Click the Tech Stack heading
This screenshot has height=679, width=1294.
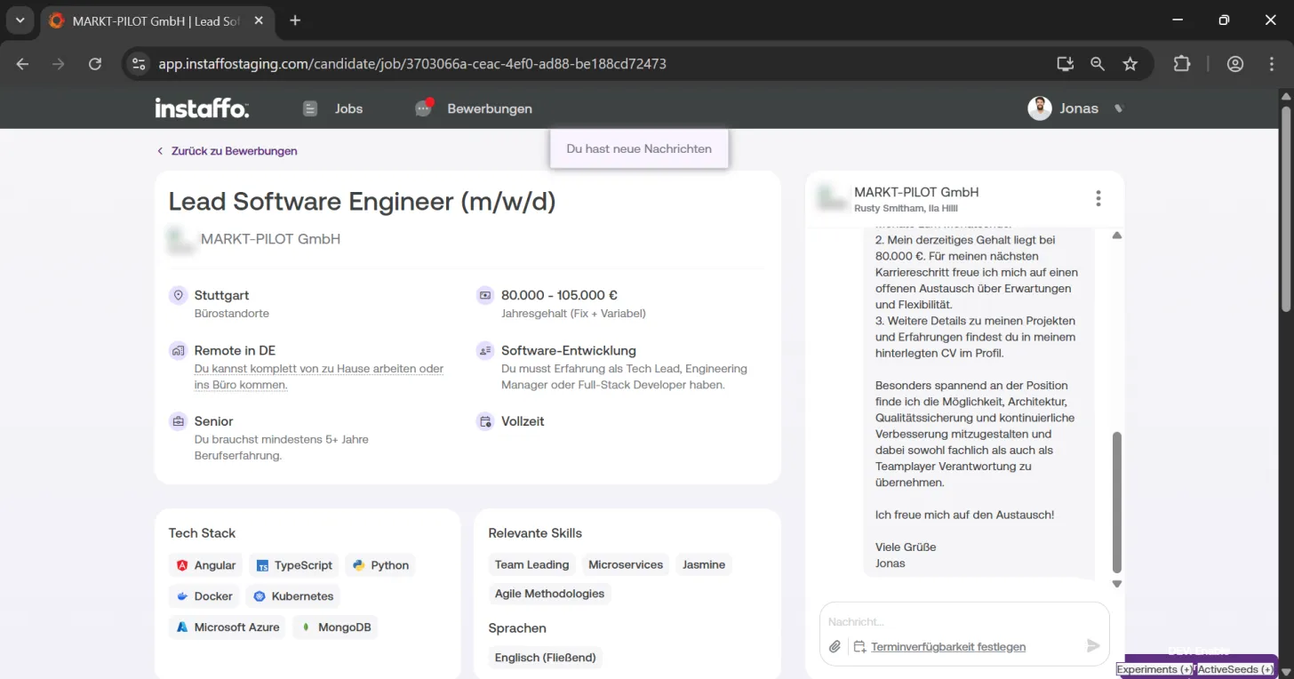(x=202, y=533)
